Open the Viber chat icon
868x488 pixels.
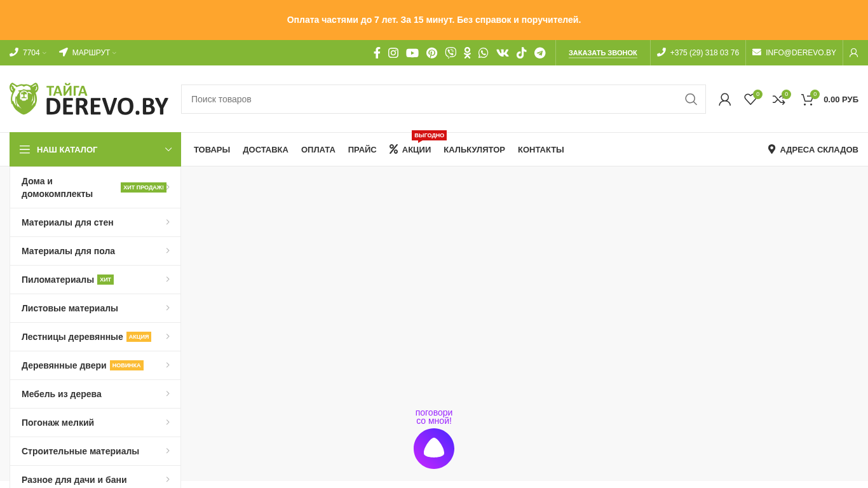tap(451, 53)
